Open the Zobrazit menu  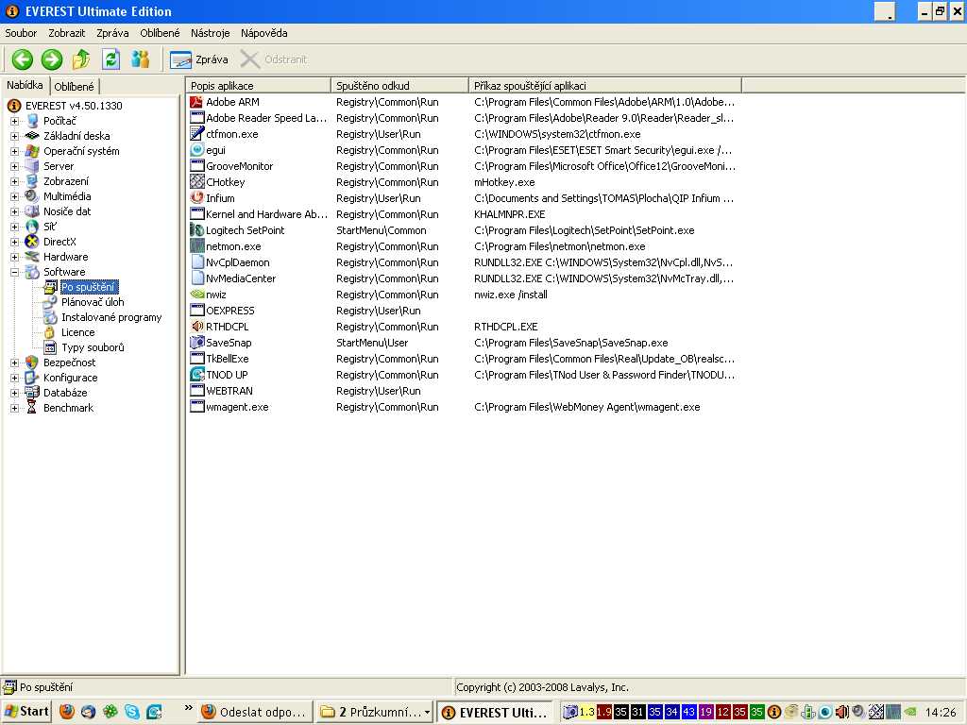pos(67,33)
